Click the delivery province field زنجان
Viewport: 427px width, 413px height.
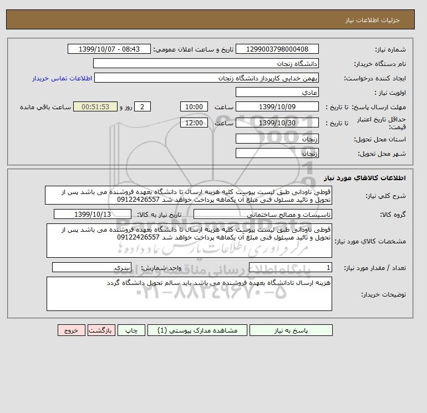[x=277, y=139]
